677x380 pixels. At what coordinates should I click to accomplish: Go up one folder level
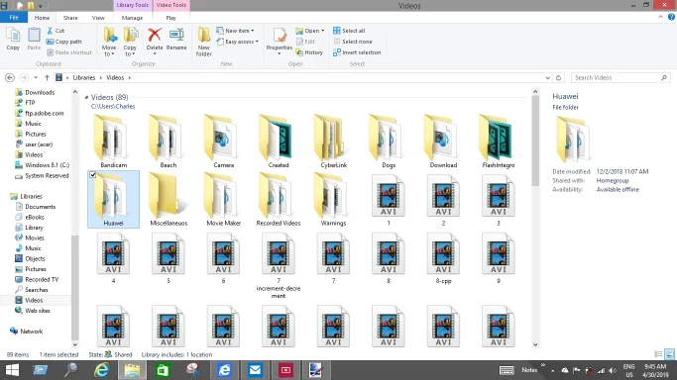[47, 77]
